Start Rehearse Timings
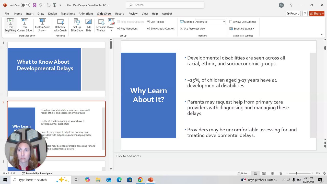This screenshot has width=327, height=184. 101,25
